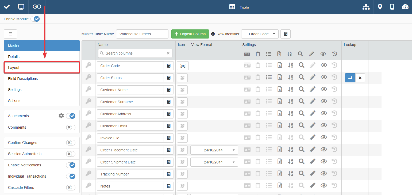Turn on the Comments toggle
The height and width of the screenshot is (195, 412).
point(71,127)
